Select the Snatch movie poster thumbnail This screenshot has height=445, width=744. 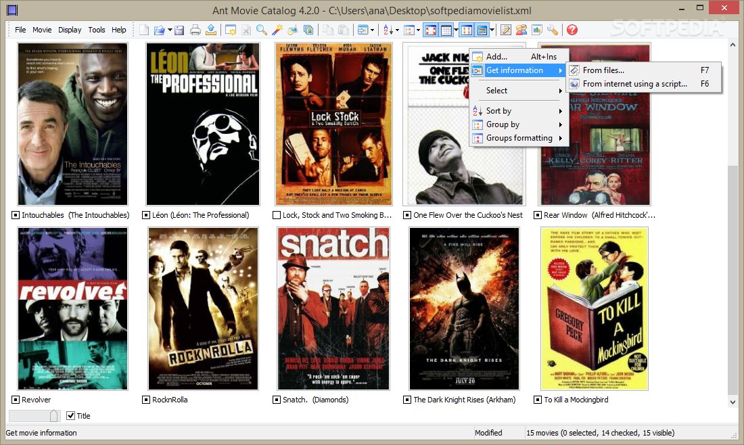(x=333, y=309)
